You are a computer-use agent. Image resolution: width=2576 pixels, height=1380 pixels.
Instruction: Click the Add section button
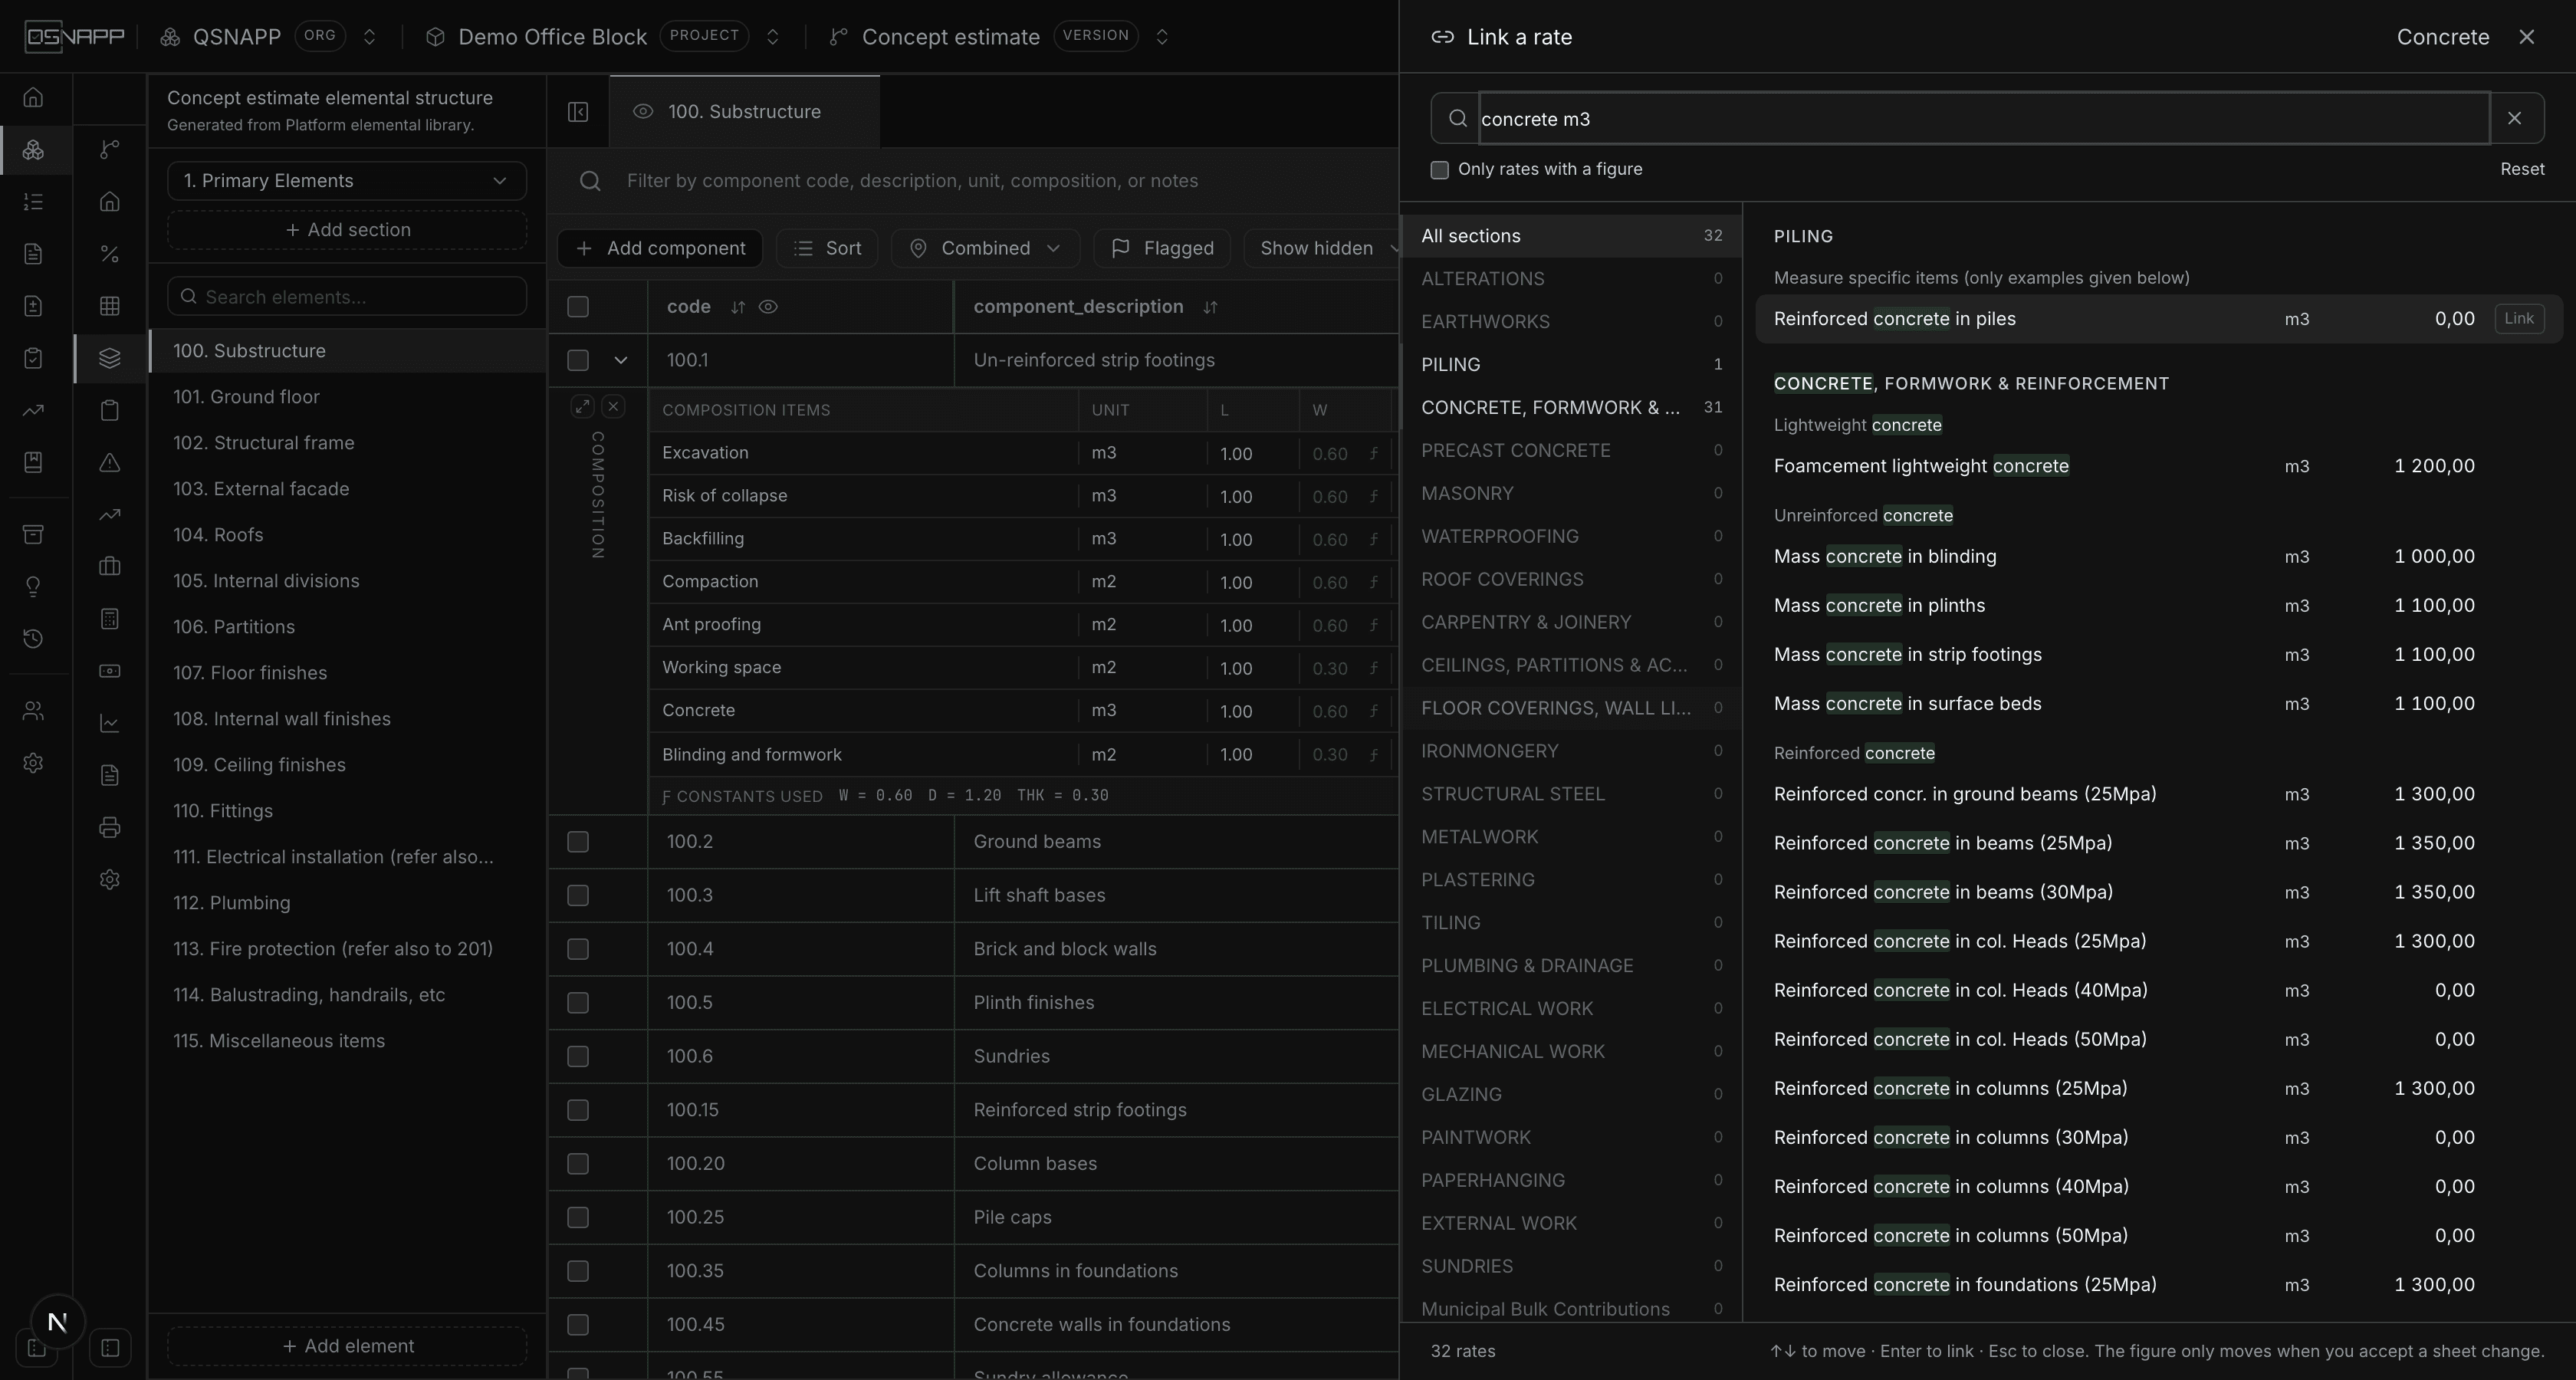coord(347,230)
